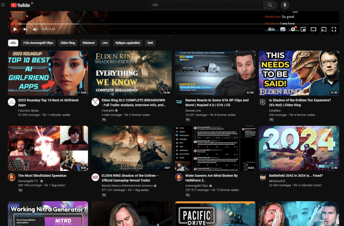Screen dimensions: 344x226
Task: Play the video
Action: 15,29
